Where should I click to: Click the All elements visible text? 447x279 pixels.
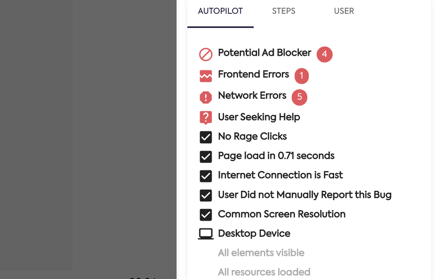coord(261,253)
